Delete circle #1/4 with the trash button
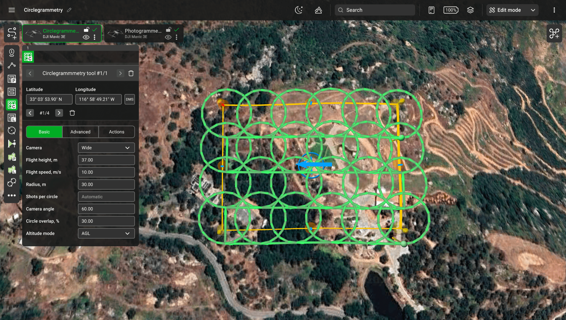 point(72,113)
